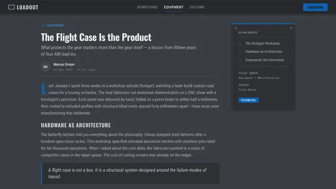Viewport: 336px width, 189px height.
Task: Jump to Hardware as Architecture in sidebar
Action: click(x=264, y=51)
